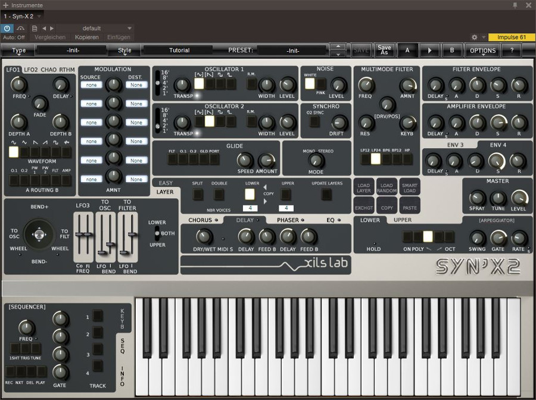Screen dimensions: 536x400
Task: Toggle Oscillator 1 ring modulation R.M. button
Action: pyautogui.click(x=251, y=84)
